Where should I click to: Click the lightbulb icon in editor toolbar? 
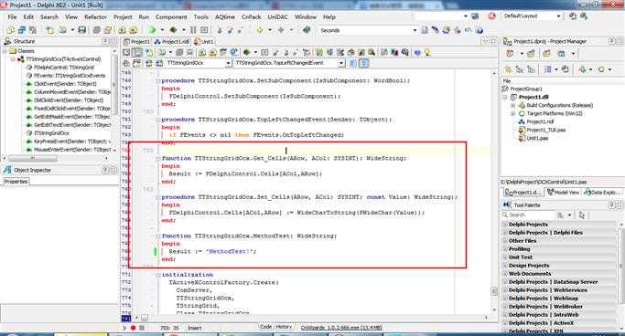coord(427,52)
